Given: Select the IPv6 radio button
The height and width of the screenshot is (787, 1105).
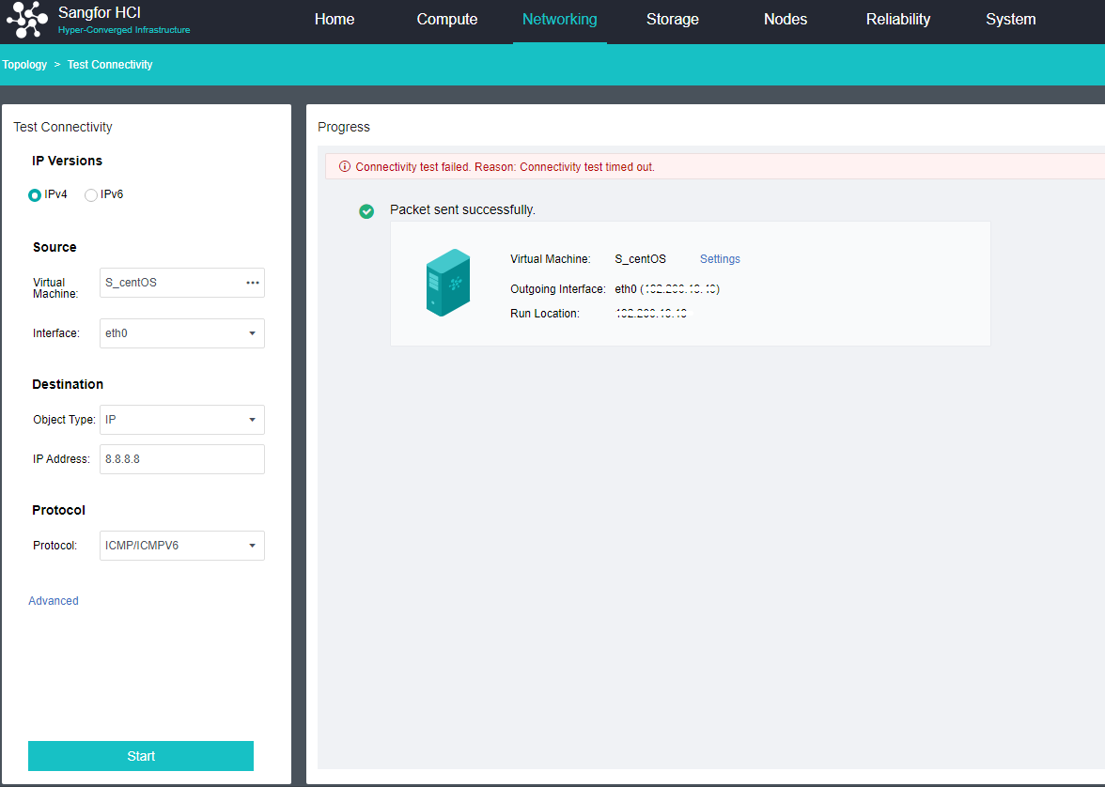Looking at the screenshot, I should (91, 195).
